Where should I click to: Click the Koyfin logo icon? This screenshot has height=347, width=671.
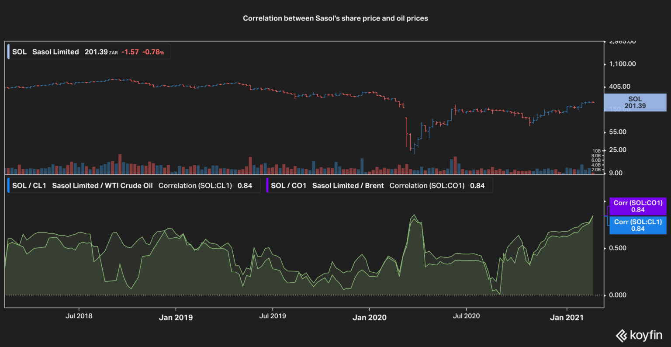tap(622, 336)
